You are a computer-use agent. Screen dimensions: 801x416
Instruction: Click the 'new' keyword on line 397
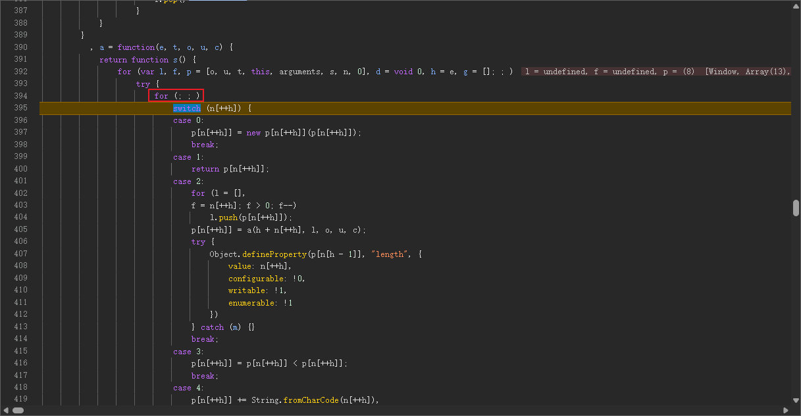pyautogui.click(x=253, y=133)
